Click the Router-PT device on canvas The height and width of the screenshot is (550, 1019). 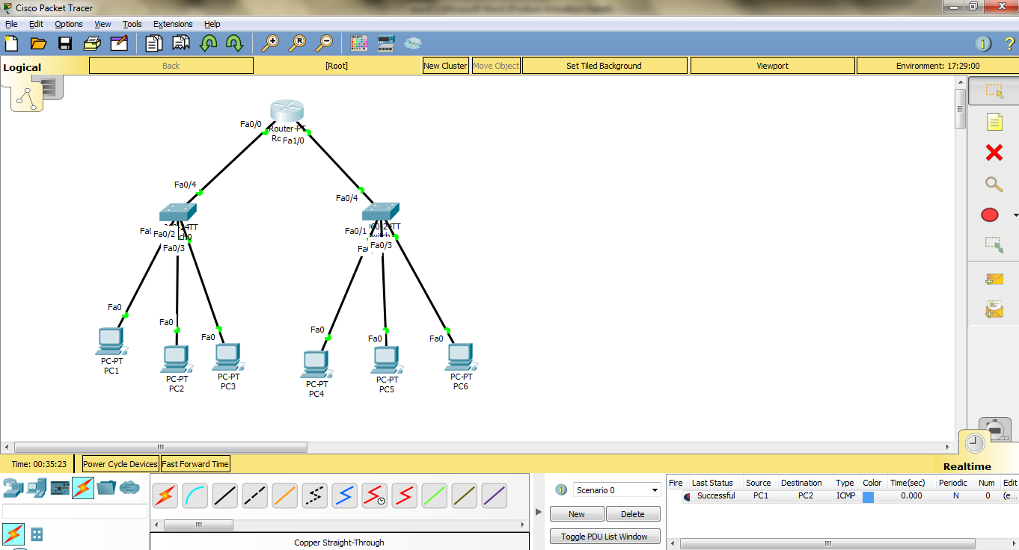[x=287, y=111]
